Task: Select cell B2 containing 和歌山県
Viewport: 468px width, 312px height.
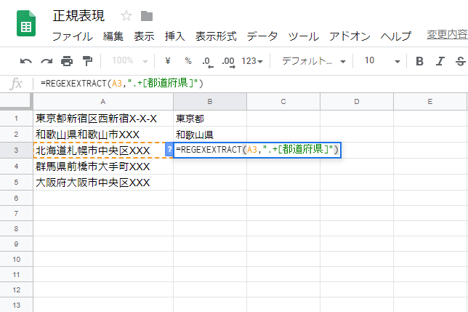Action: pos(210,135)
